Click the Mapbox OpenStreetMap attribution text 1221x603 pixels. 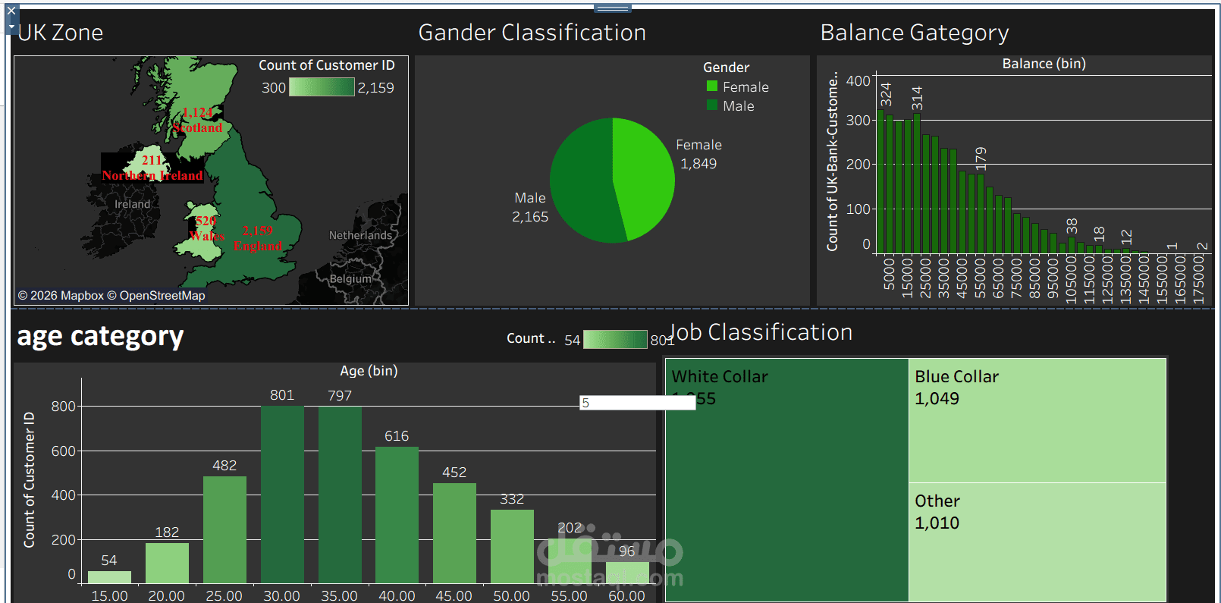(x=111, y=296)
